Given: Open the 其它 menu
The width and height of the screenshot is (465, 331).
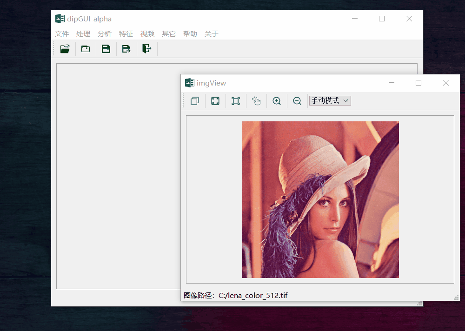Looking at the screenshot, I should [x=169, y=34].
